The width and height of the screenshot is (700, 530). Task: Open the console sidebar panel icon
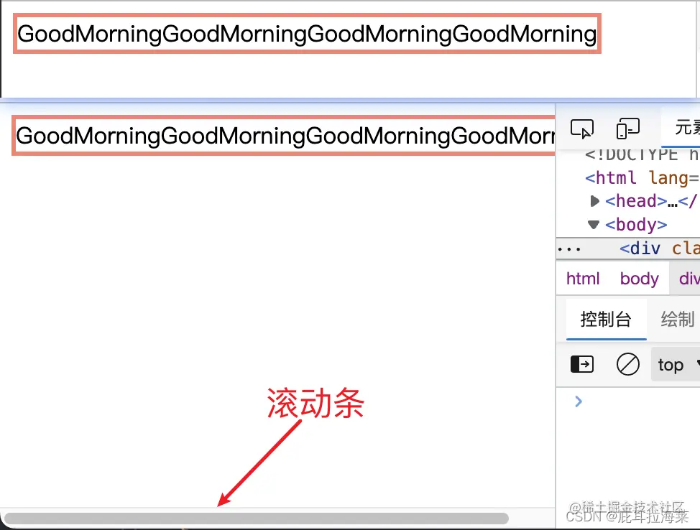(582, 364)
